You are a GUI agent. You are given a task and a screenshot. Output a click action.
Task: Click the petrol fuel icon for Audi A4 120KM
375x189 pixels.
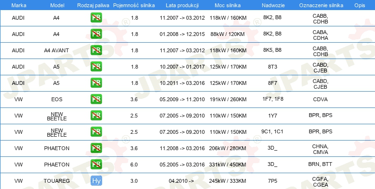96,34
